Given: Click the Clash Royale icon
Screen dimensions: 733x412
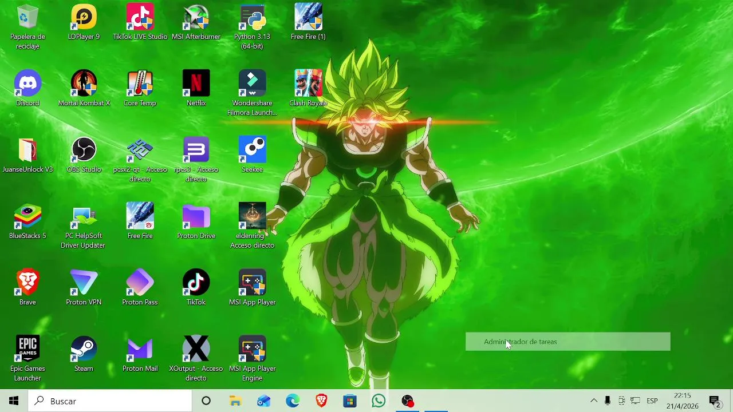Looking at the screenshot, I should (308, 89).
